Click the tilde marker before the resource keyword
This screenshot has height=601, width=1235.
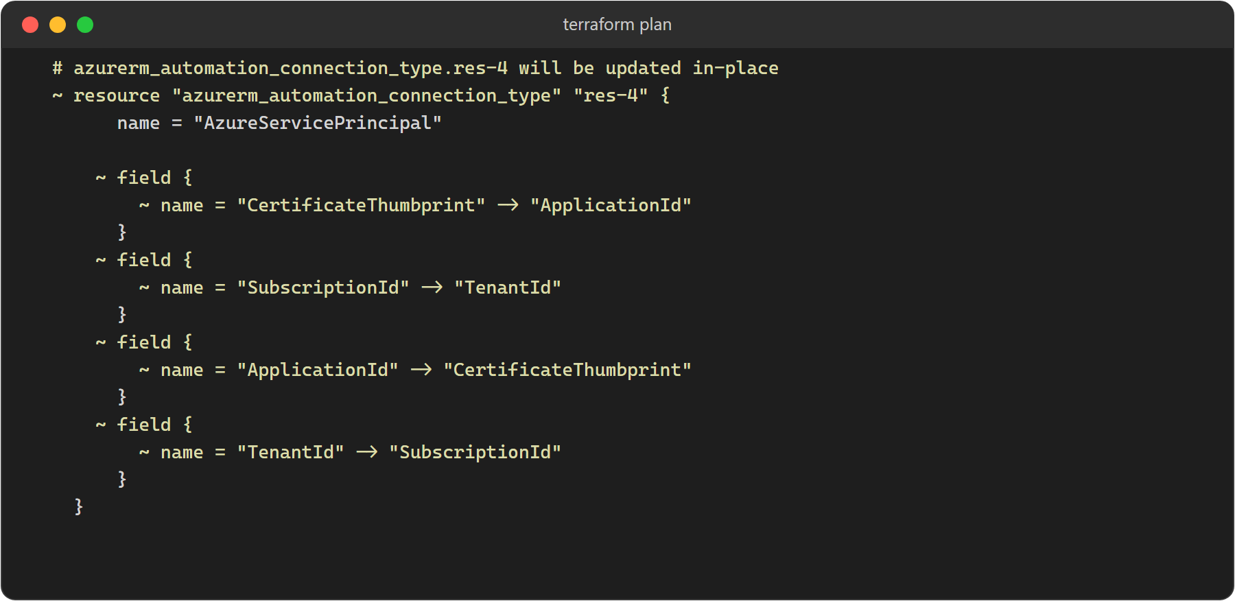58,95
